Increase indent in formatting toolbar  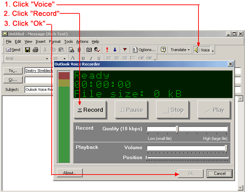point(149,58)
